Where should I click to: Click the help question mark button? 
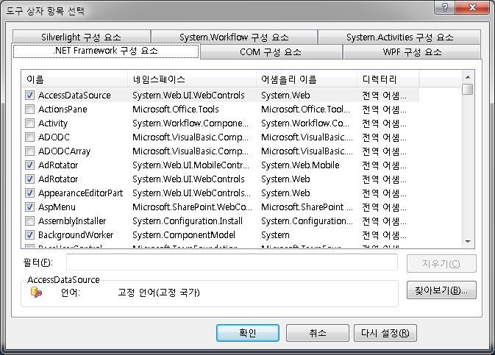point(445,7)
